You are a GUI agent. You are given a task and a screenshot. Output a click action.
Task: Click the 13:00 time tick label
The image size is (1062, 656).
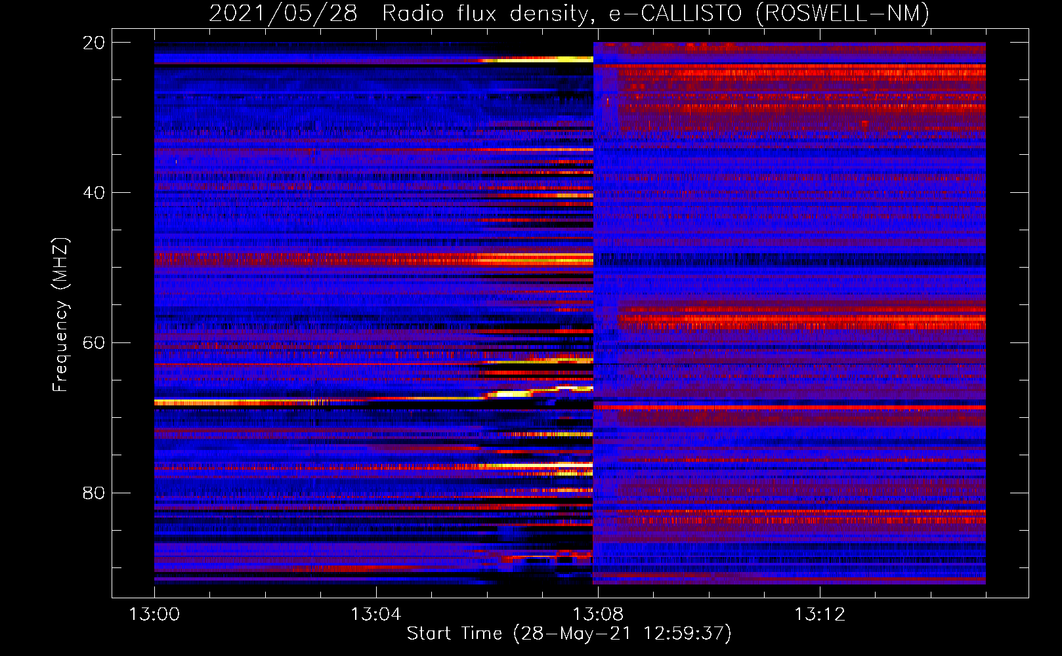[154, 614]
